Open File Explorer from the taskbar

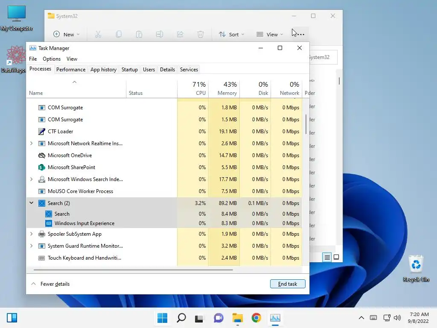tap(237, 318)
